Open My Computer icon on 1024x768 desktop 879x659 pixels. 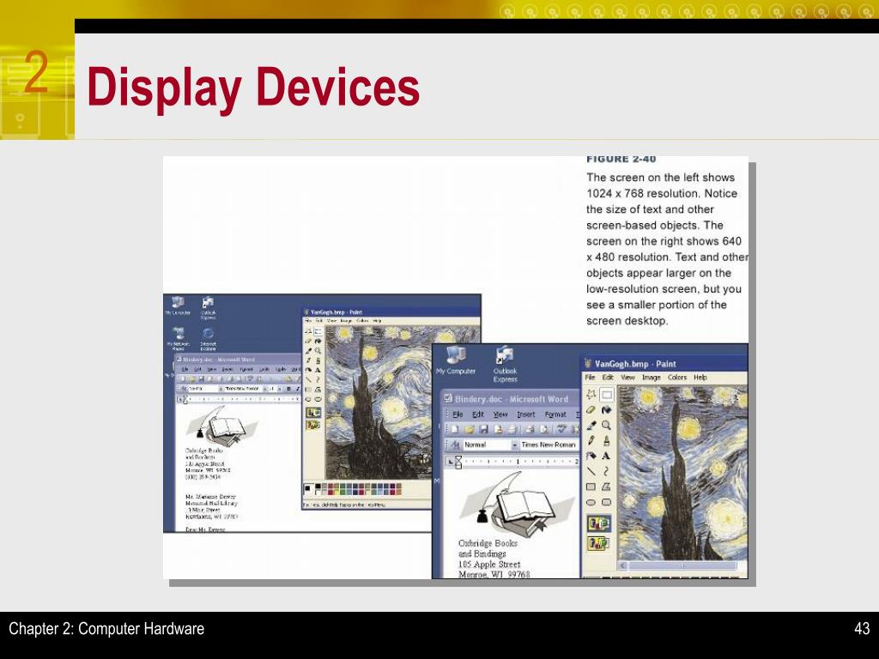coord(178,306)
